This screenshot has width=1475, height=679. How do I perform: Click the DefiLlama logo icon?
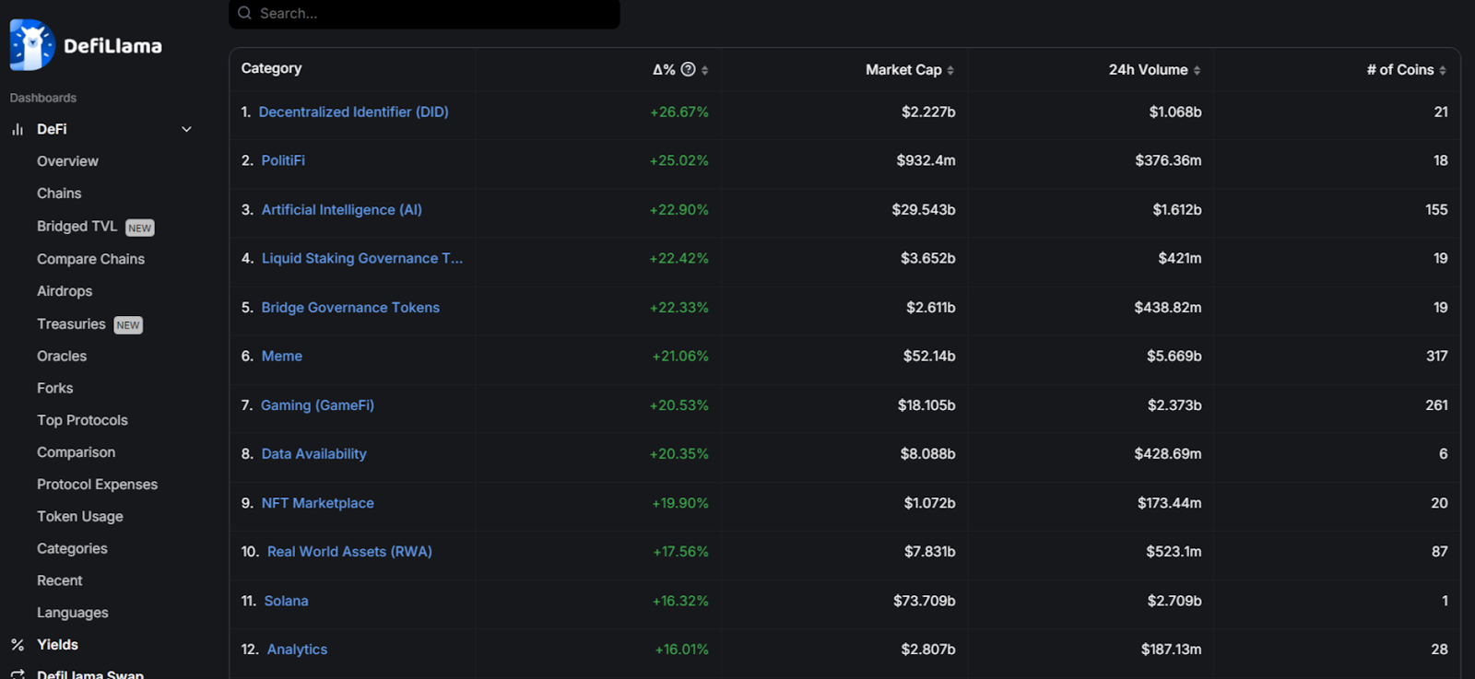click(32, 45)
